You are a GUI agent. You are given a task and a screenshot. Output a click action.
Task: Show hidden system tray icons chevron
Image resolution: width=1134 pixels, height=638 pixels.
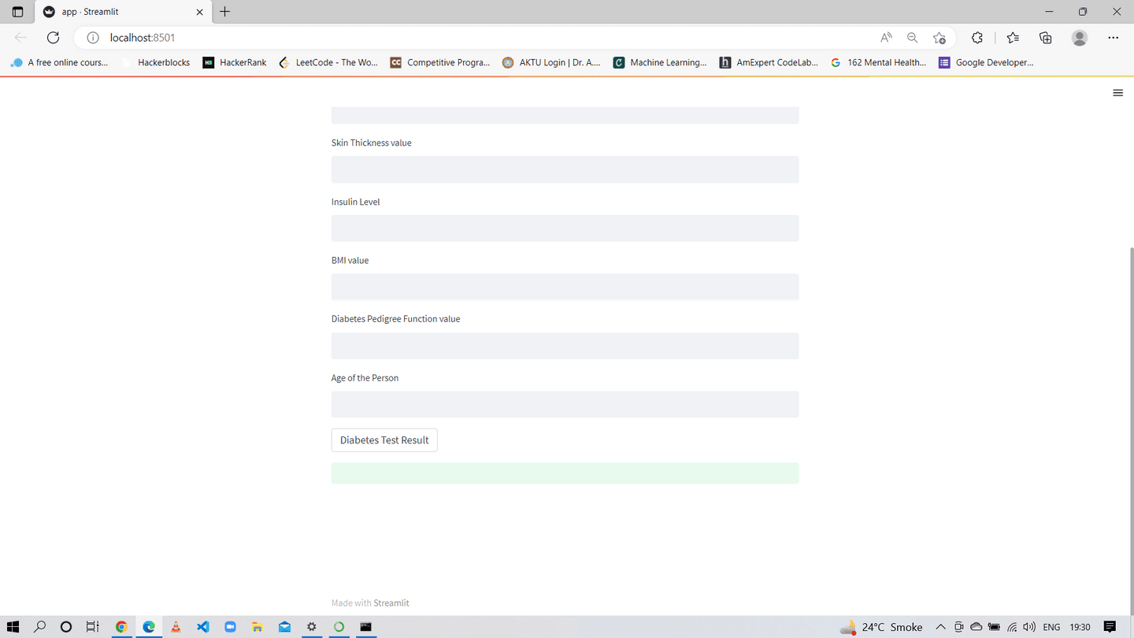point(940,627)
